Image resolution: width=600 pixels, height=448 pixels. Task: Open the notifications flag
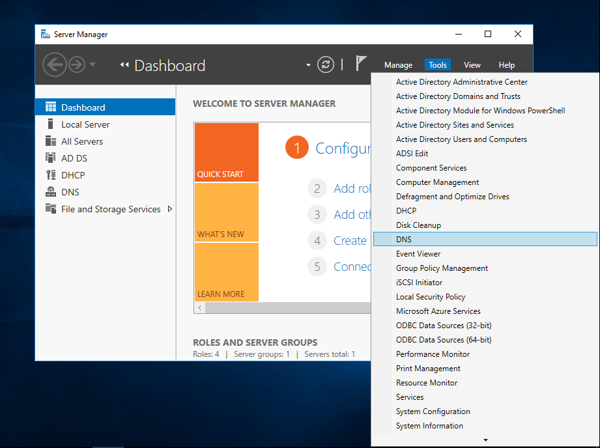(x=361, y=63)
